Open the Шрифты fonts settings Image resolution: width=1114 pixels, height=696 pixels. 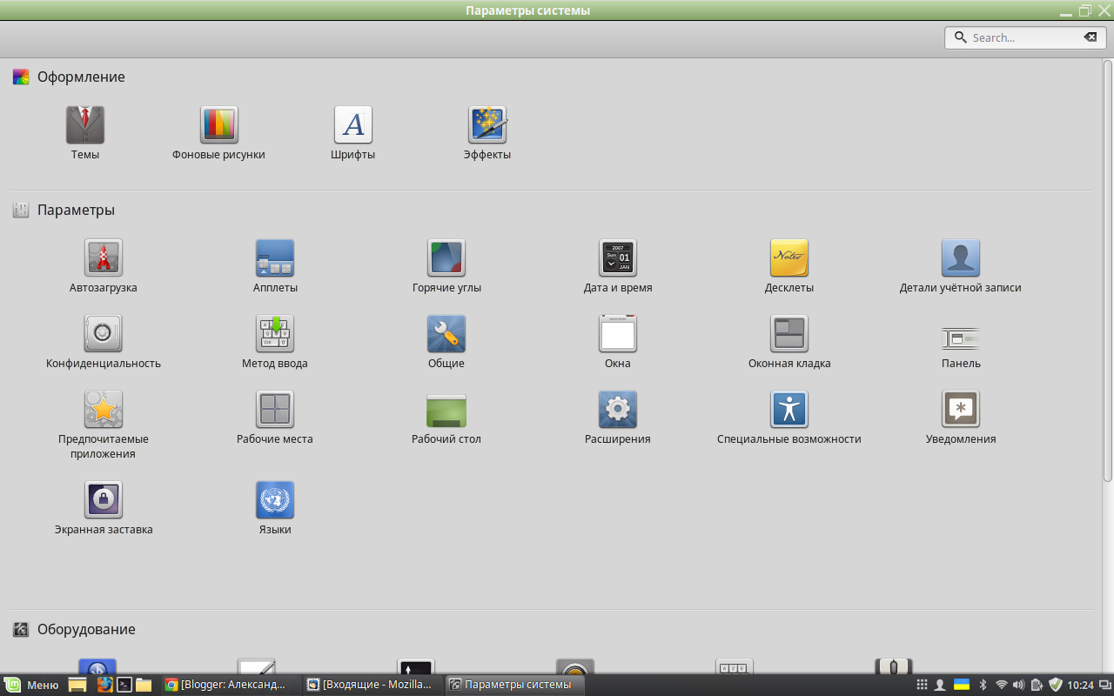click(x=353, y=125)
